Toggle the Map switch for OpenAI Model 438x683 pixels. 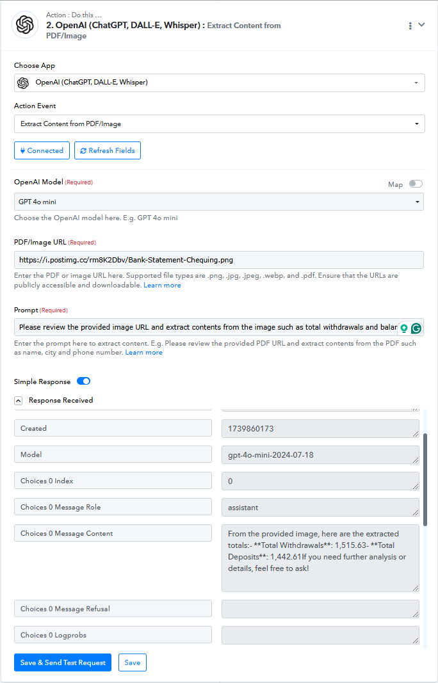pos(416,184)
